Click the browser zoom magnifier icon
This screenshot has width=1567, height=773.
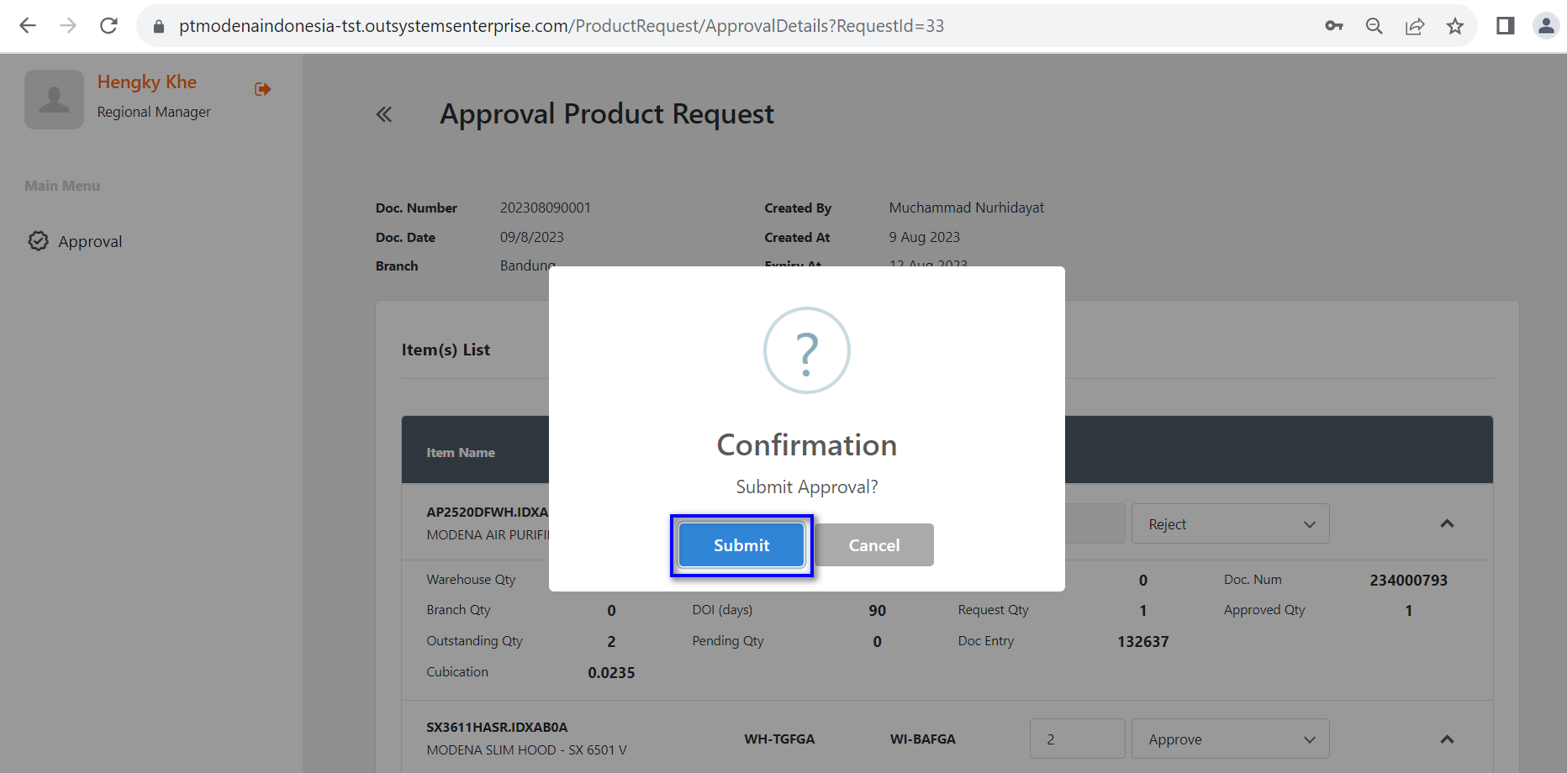1374,26
